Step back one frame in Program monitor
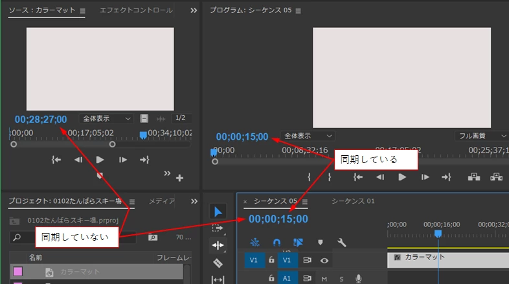 point(379,177)
